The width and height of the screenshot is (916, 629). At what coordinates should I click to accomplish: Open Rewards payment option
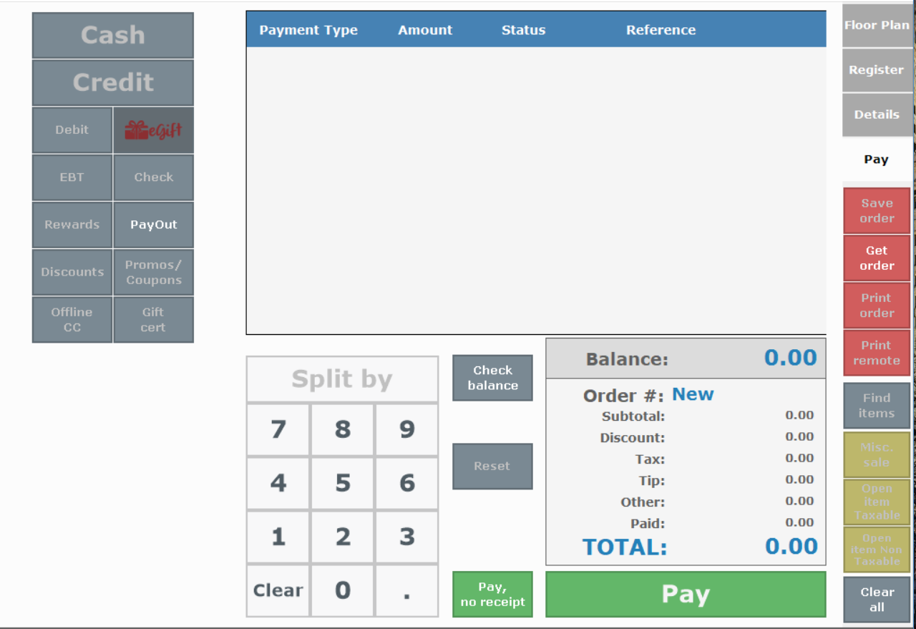click(x=72, y=225)
